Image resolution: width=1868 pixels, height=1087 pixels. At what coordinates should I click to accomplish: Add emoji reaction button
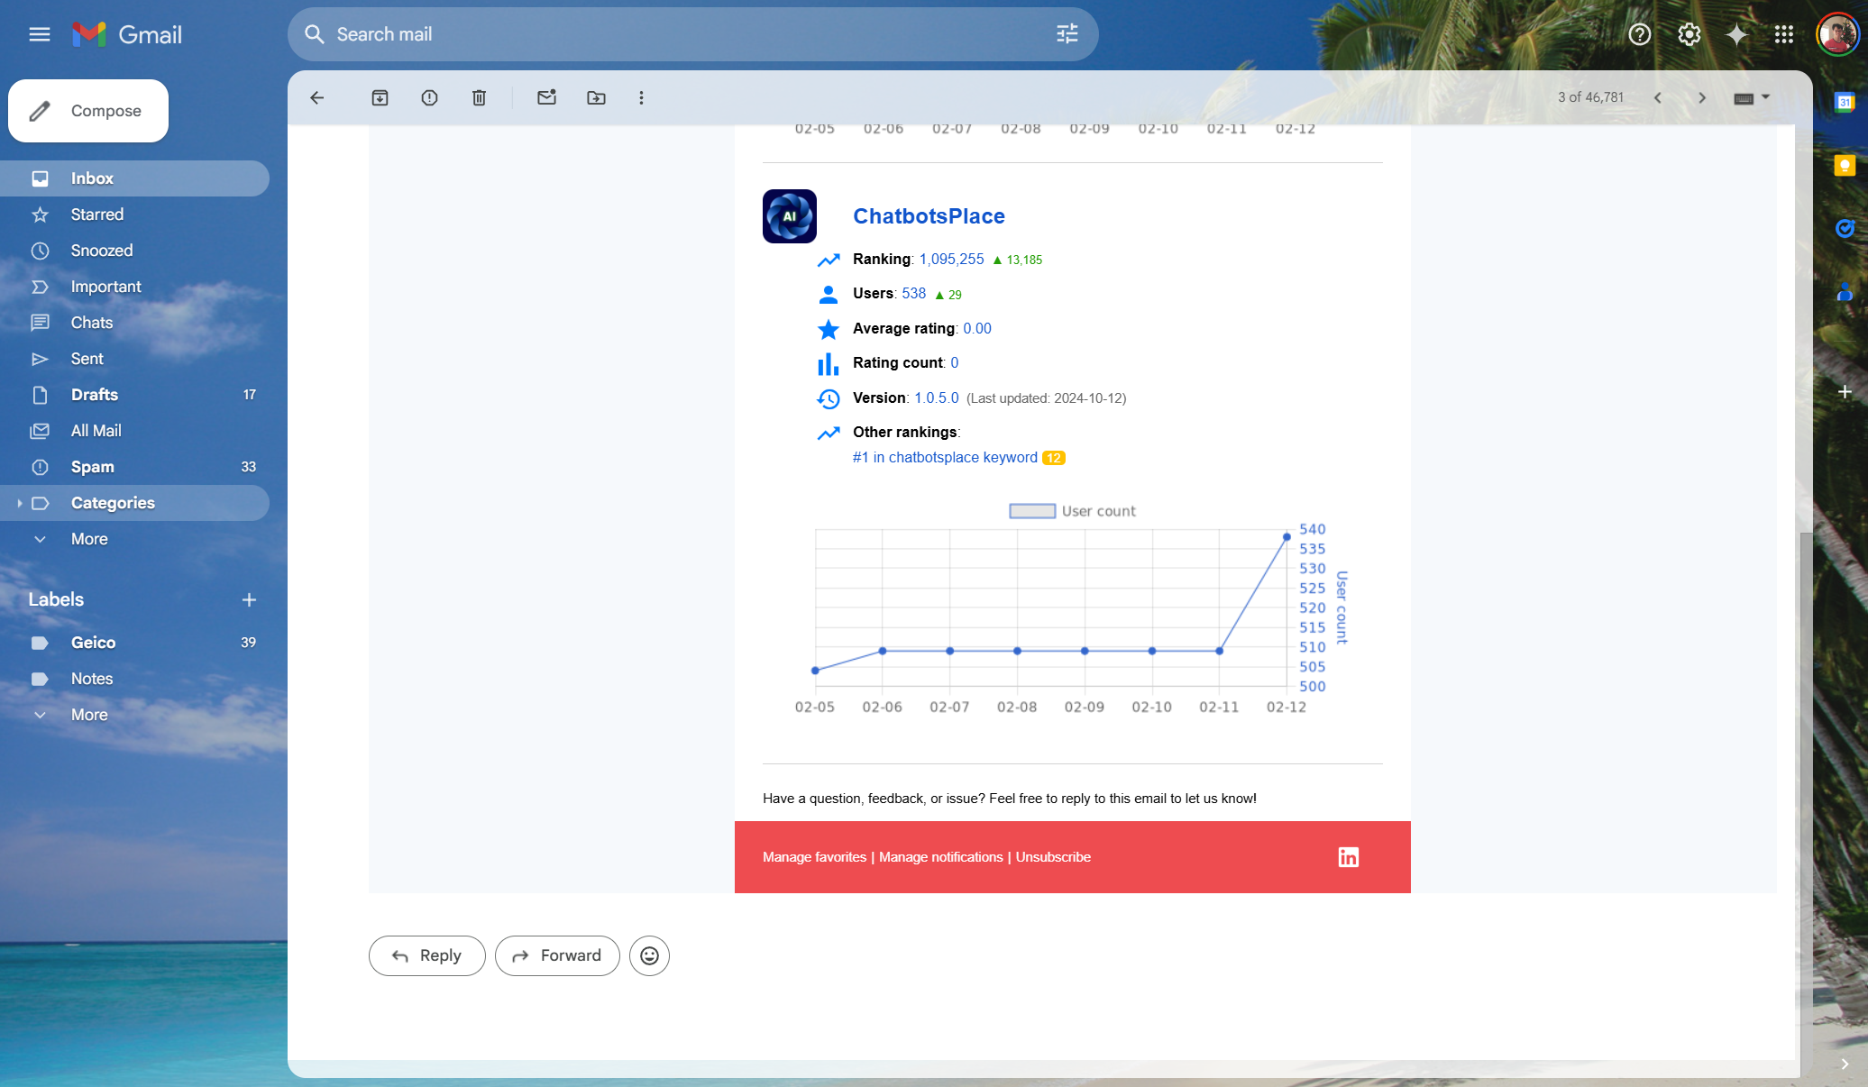click(x=649, y=955)
